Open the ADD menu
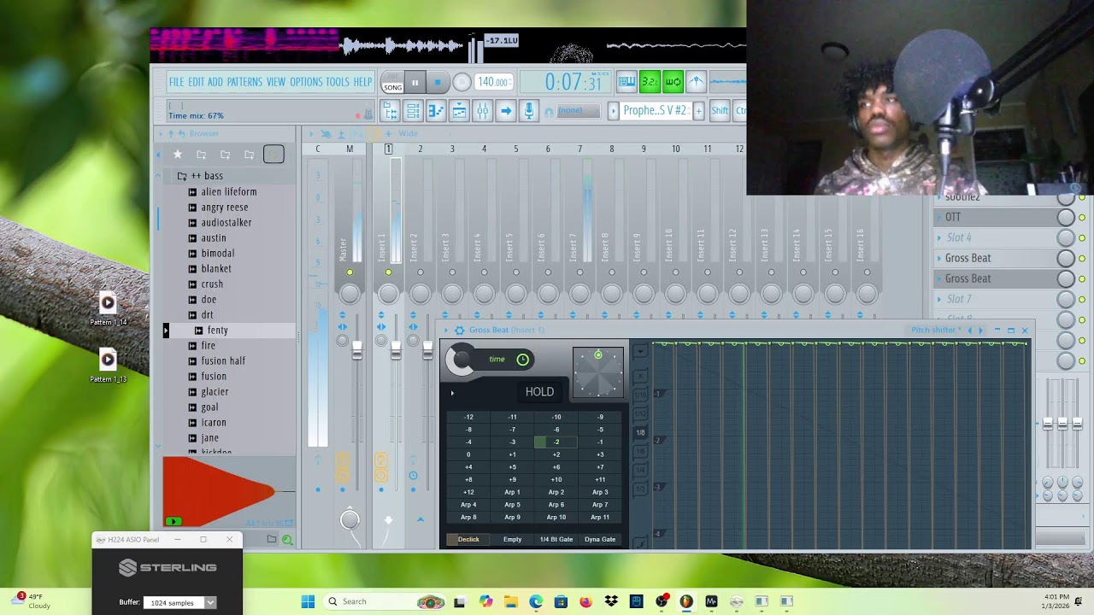 215,82
